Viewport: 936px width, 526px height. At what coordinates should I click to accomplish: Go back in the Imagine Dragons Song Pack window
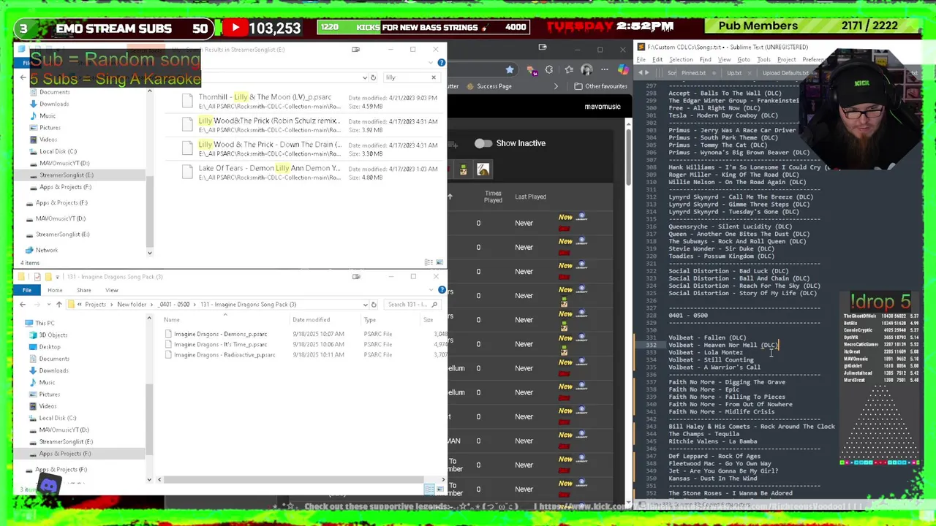[23, 305]
